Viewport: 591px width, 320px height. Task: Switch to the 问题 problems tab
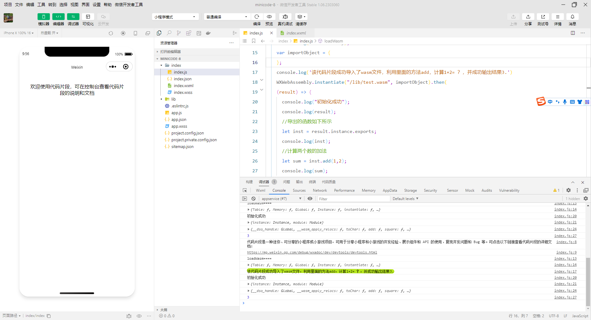pos(287,182)
